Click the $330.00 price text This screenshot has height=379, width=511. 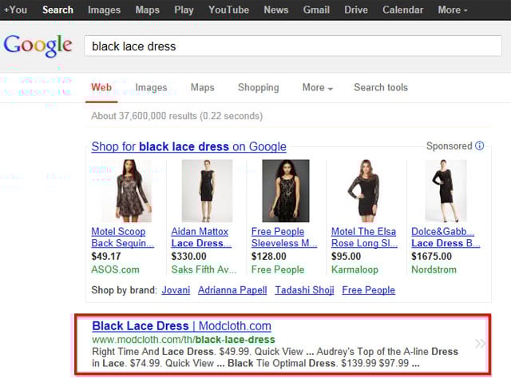(188, 256)
